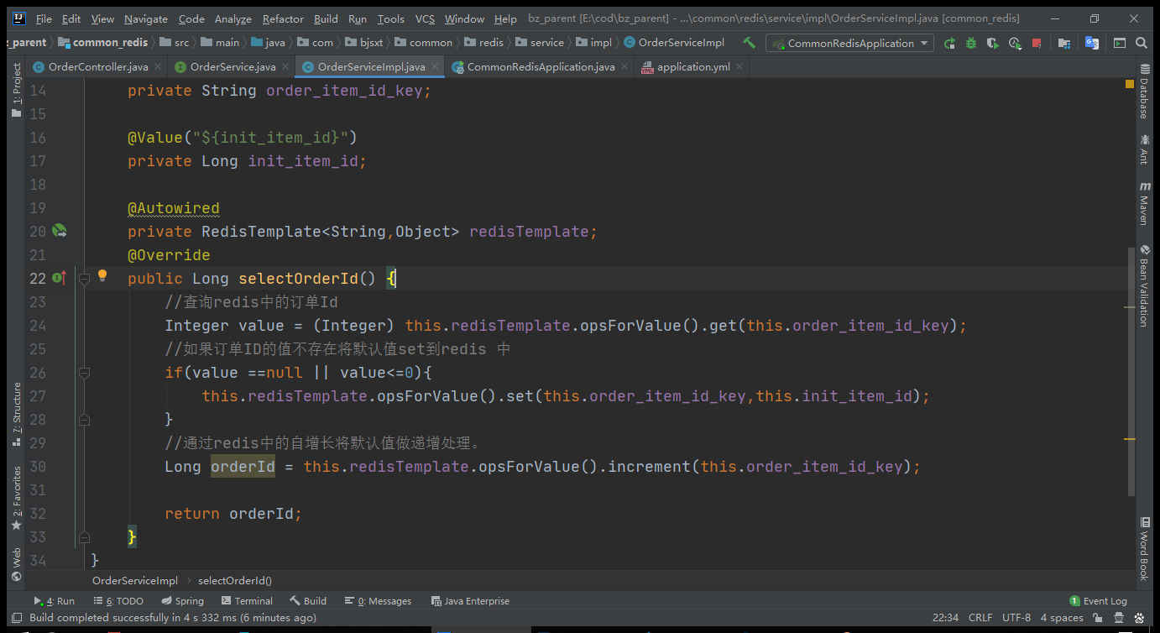Image resolution: width=1160 pixels, height=633 pixels.
Task: Click the 22:34 cursor position indicator
Action: [945, 618]
